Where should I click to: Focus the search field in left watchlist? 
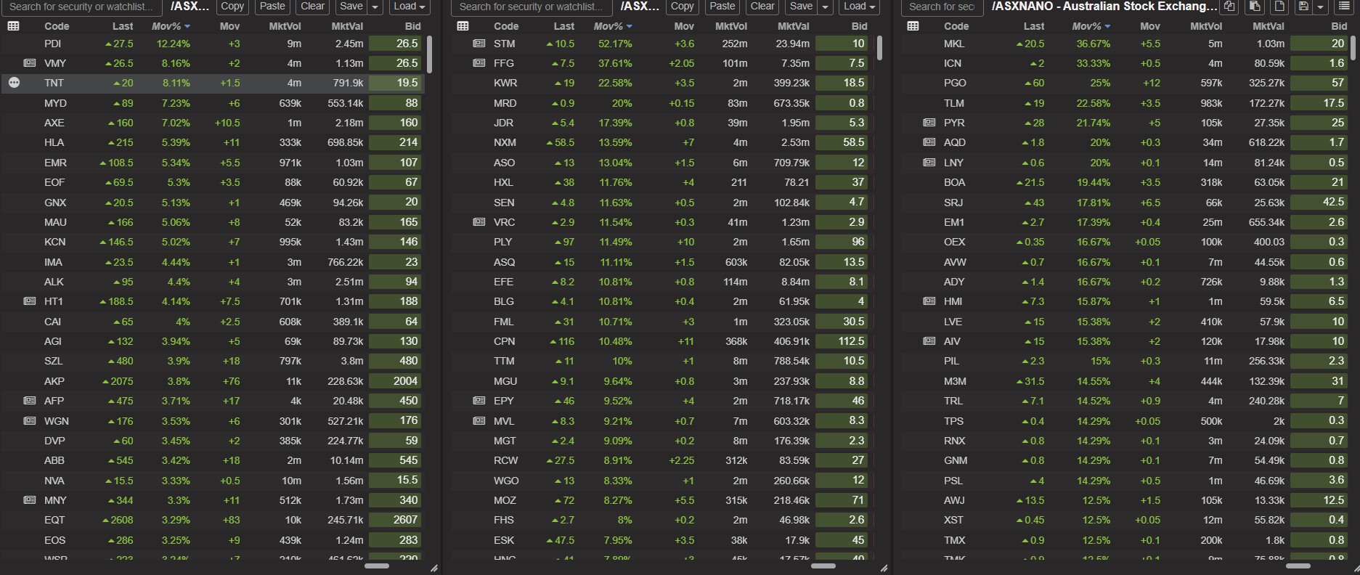pyautogui.click(x=81, y=7)
